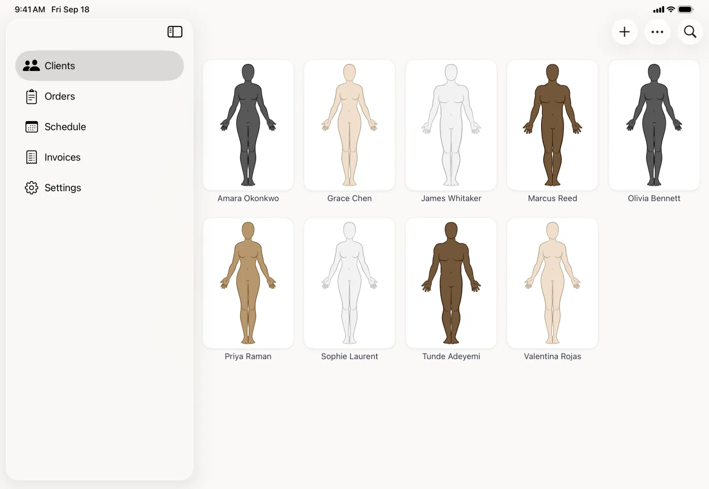Tap the plus add client button
The height and width of the screenshot is (489, 709).
pyautogui.click(x=624, y=32)
